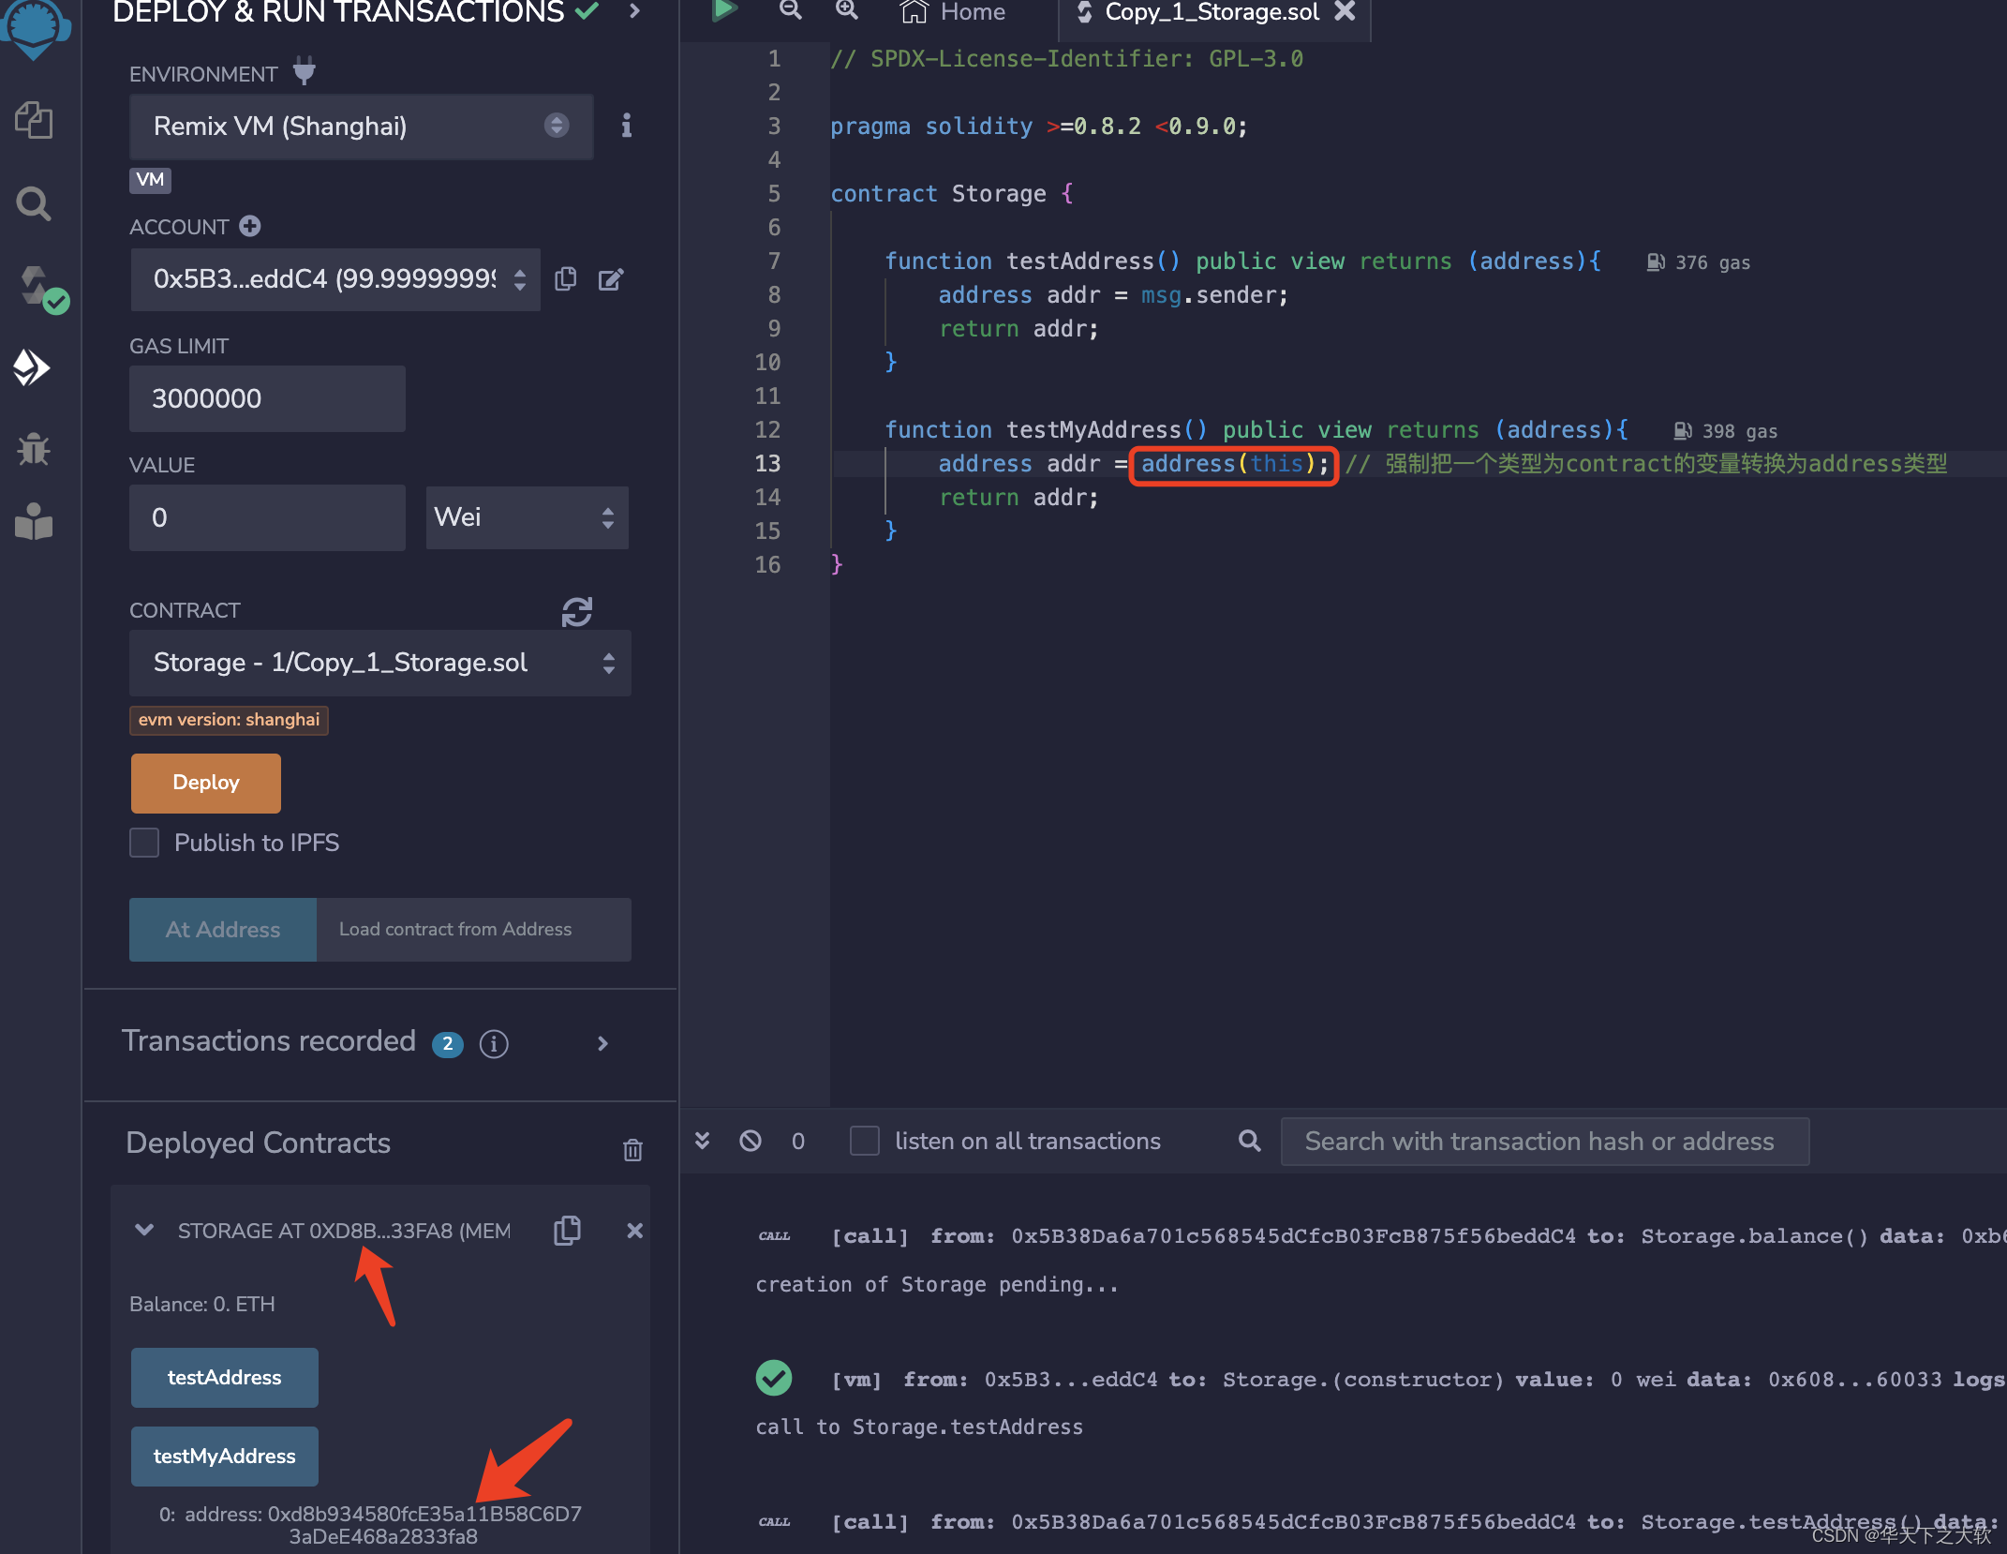Image resolution: width=2007 pixels, height=1554 pixels.
Task: Click the reload/refresh contract icon
Action: [578, 611]
